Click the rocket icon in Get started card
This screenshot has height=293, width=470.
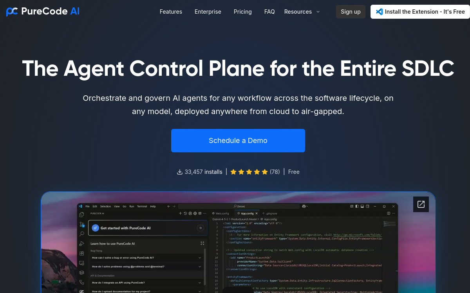point(95,228)
